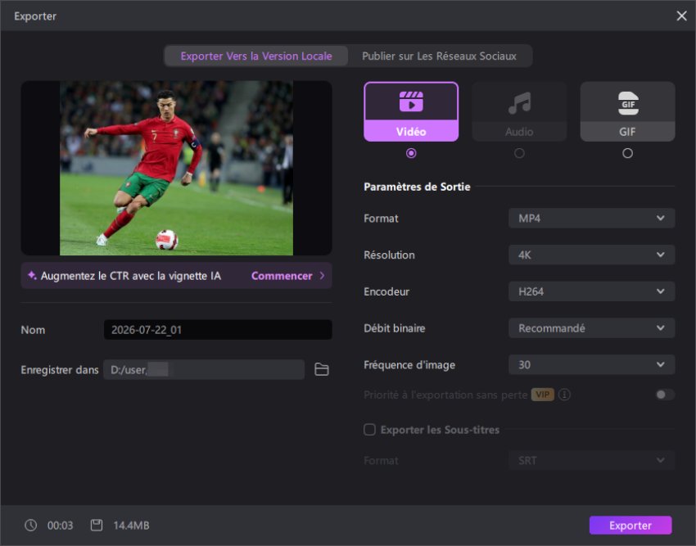Click the chevron beside Commencer
This screenshot has width=696, height=546.
point(323,276)
